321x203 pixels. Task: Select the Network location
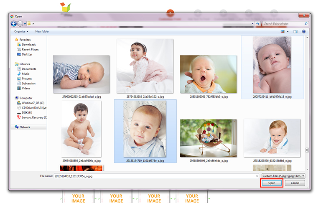pyautogui.click(x=25, y=127)
